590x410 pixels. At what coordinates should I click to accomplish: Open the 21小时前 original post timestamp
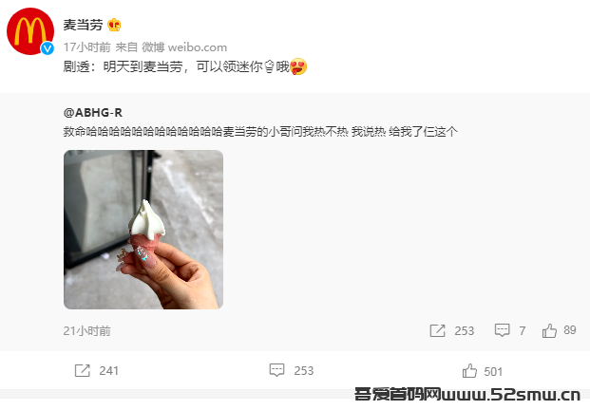point(86,330)
